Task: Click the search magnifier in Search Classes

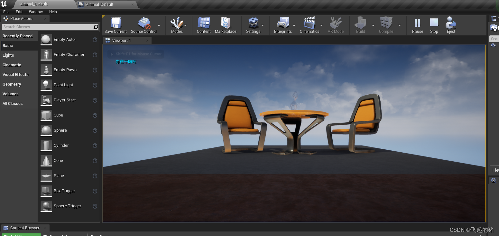Action: click(96, 27)
